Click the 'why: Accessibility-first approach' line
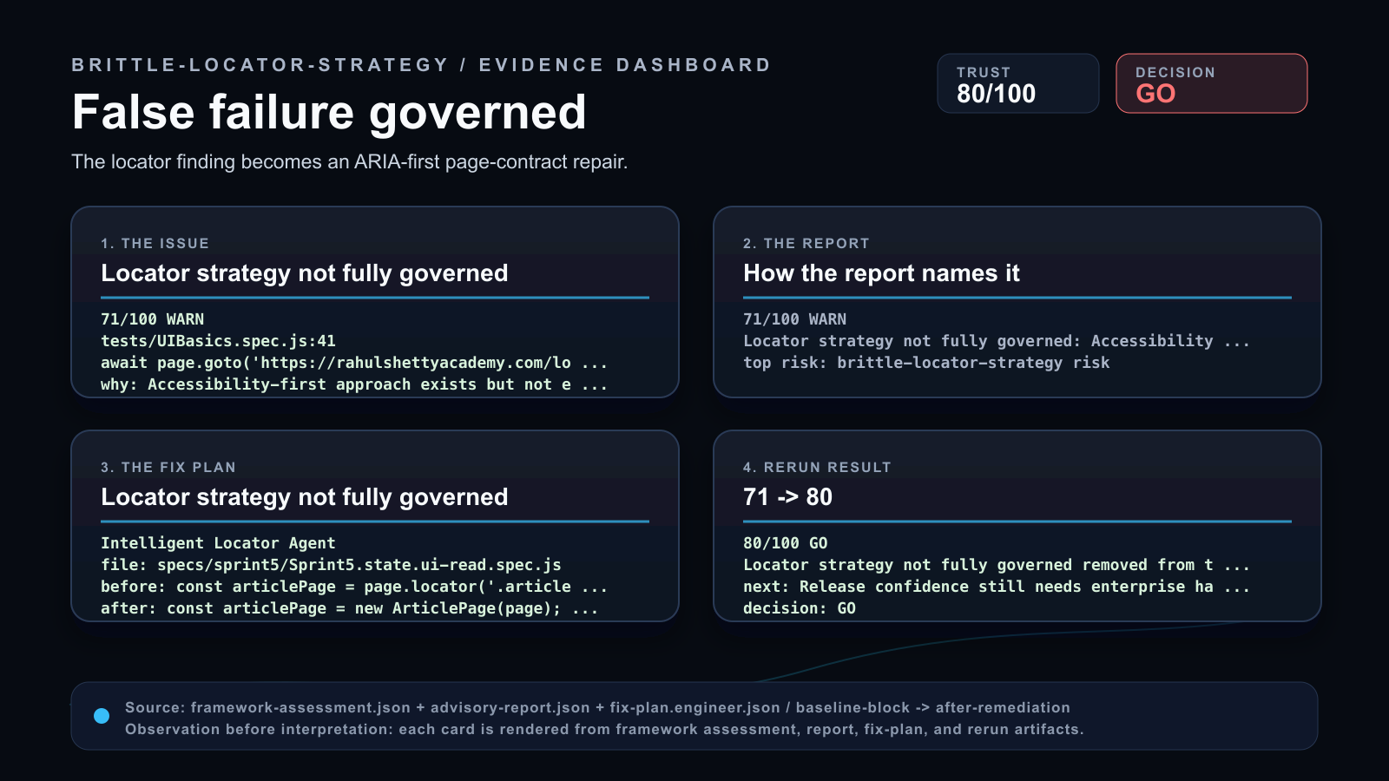This screenshot has width=1389, height=781. click(354, 384)
